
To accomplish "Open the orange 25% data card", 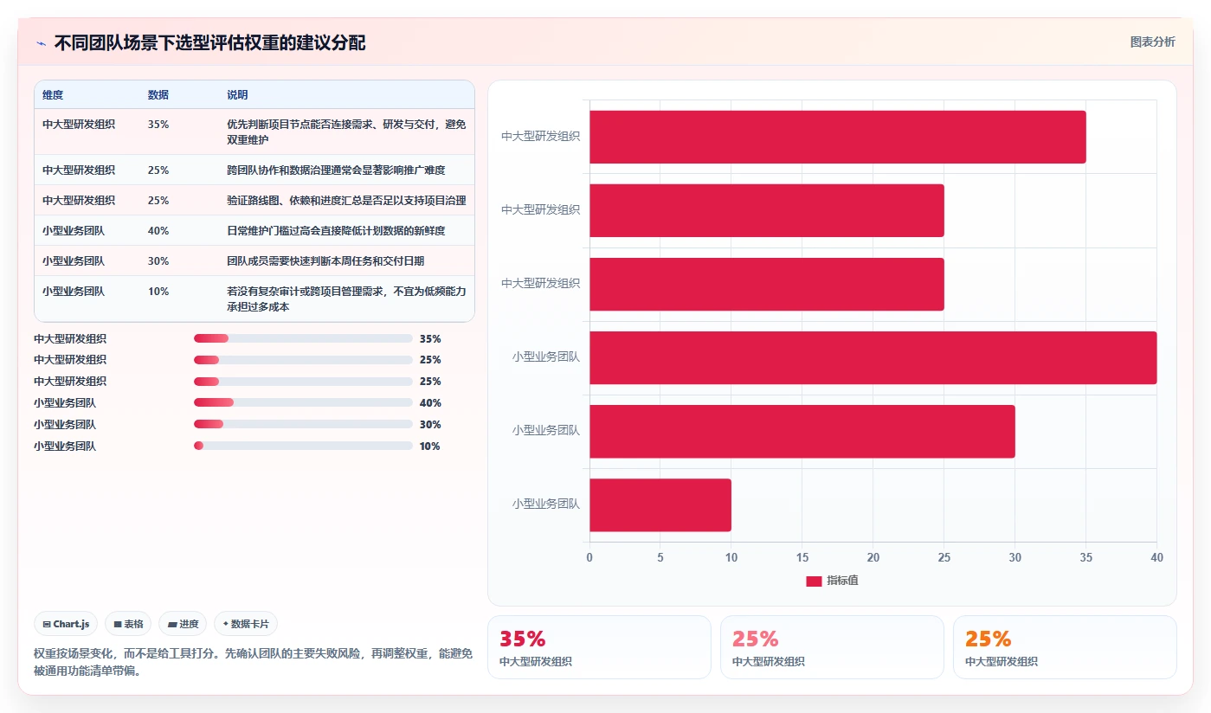I will [x=1065, y=647].
